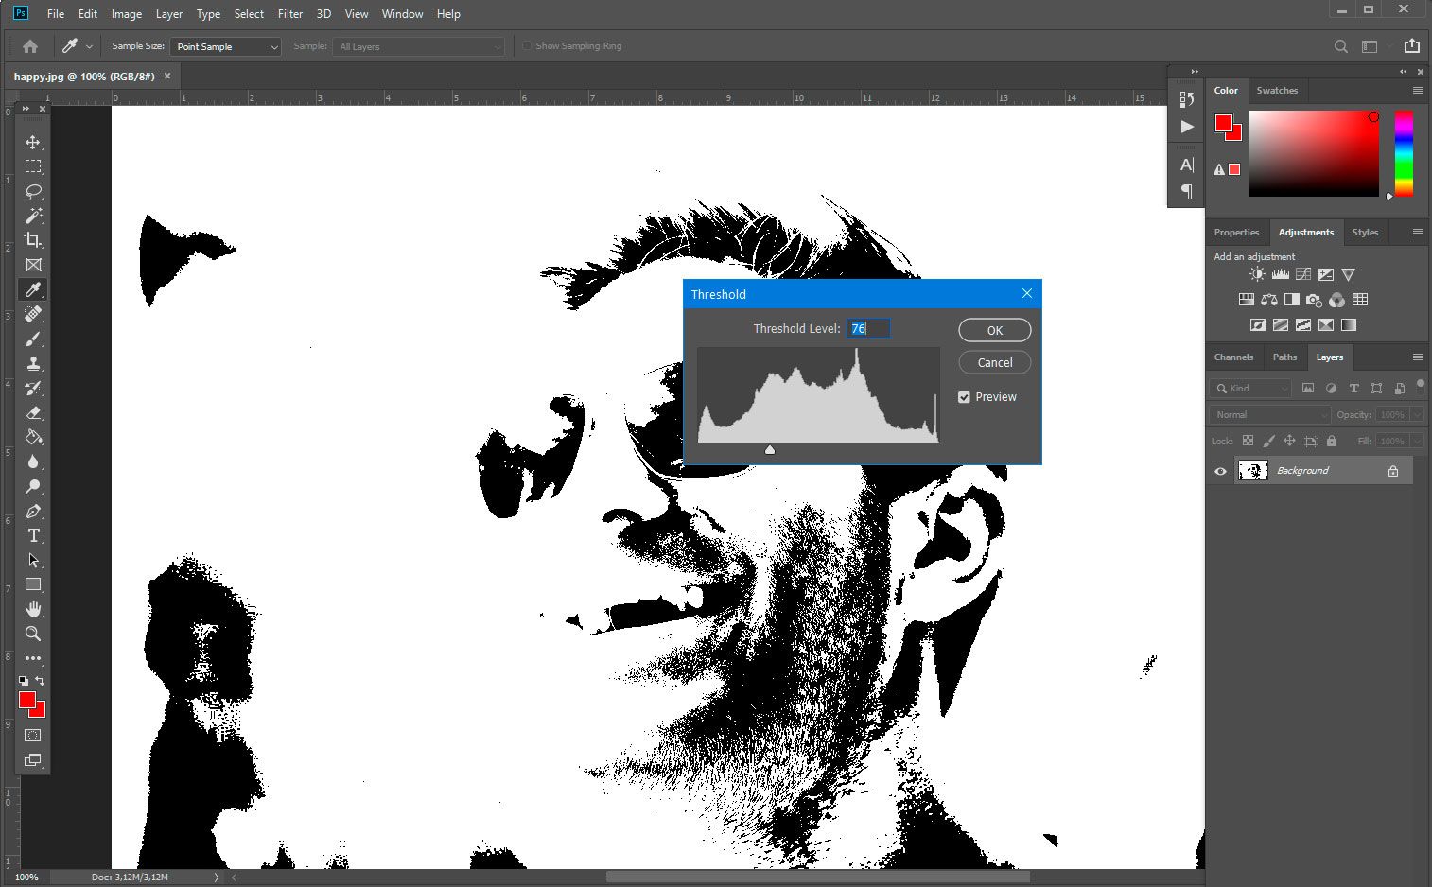This screenshot has width=1432, height=887.
Task: Click the threshold histogram slider handle
Action: tap(770, 450)
